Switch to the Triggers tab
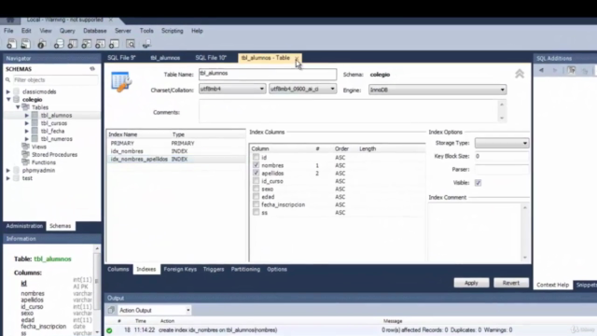The width and height of the screenshot is (597, 336). pos(214,270)
